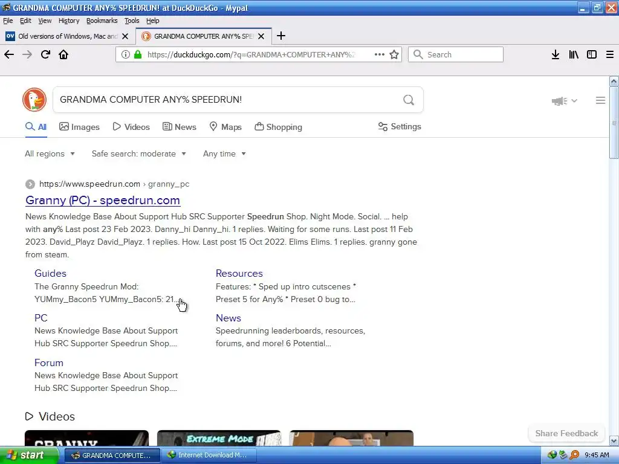Open the View menu
This screenshot has height=464, width=619.
(45, 21)
